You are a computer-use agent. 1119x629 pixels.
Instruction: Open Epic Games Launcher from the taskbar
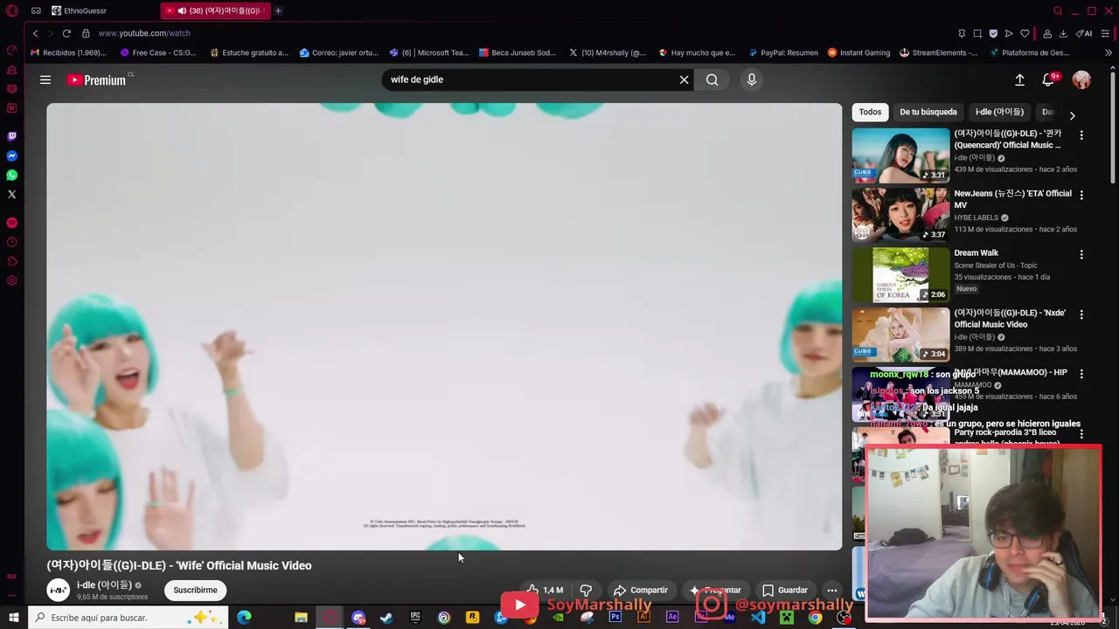[415, 618]
